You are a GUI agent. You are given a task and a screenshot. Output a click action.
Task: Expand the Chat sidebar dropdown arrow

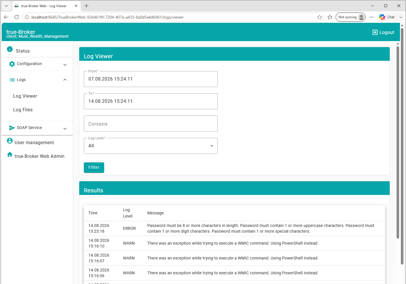pos(401,17)
